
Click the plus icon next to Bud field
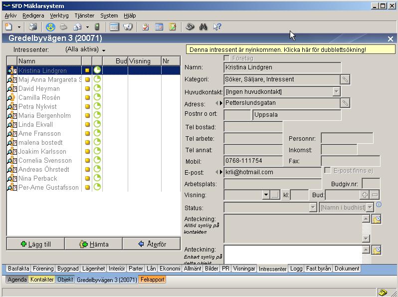coord(365,195)
